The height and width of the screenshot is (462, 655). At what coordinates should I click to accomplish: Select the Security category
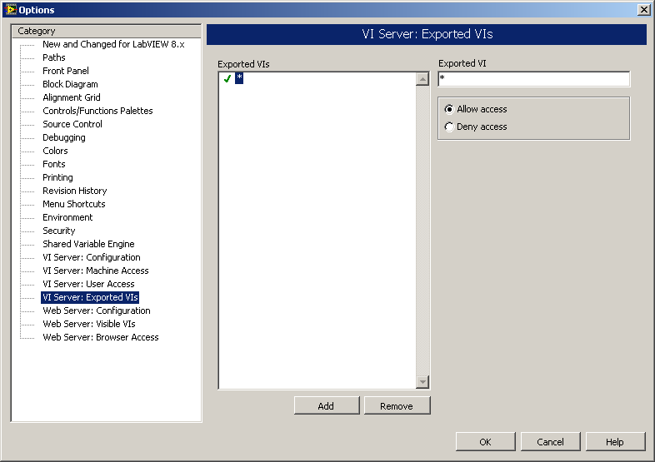pyautogui.click(x=59, y=231)
